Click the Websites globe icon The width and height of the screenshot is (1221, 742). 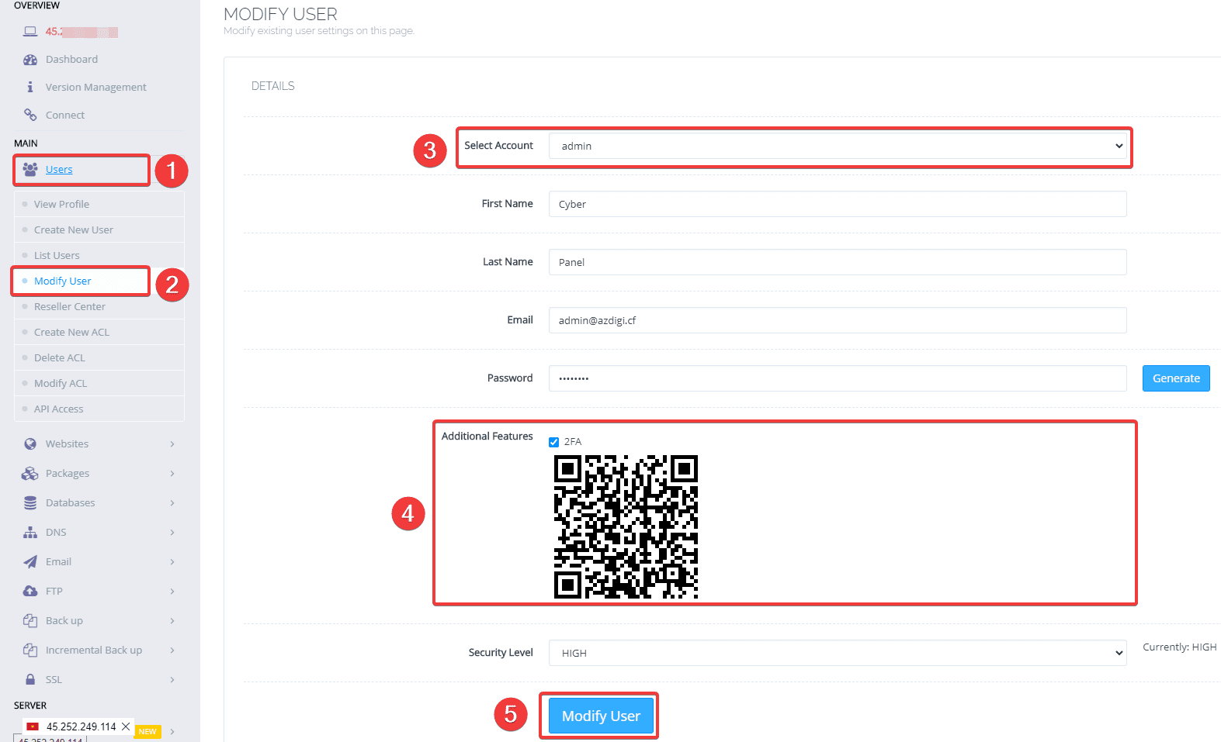coord(30,444)
